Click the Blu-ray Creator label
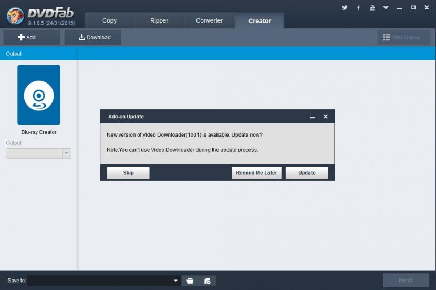The height and width of the screenshot is (290, 436). click(x=39, y=132)
